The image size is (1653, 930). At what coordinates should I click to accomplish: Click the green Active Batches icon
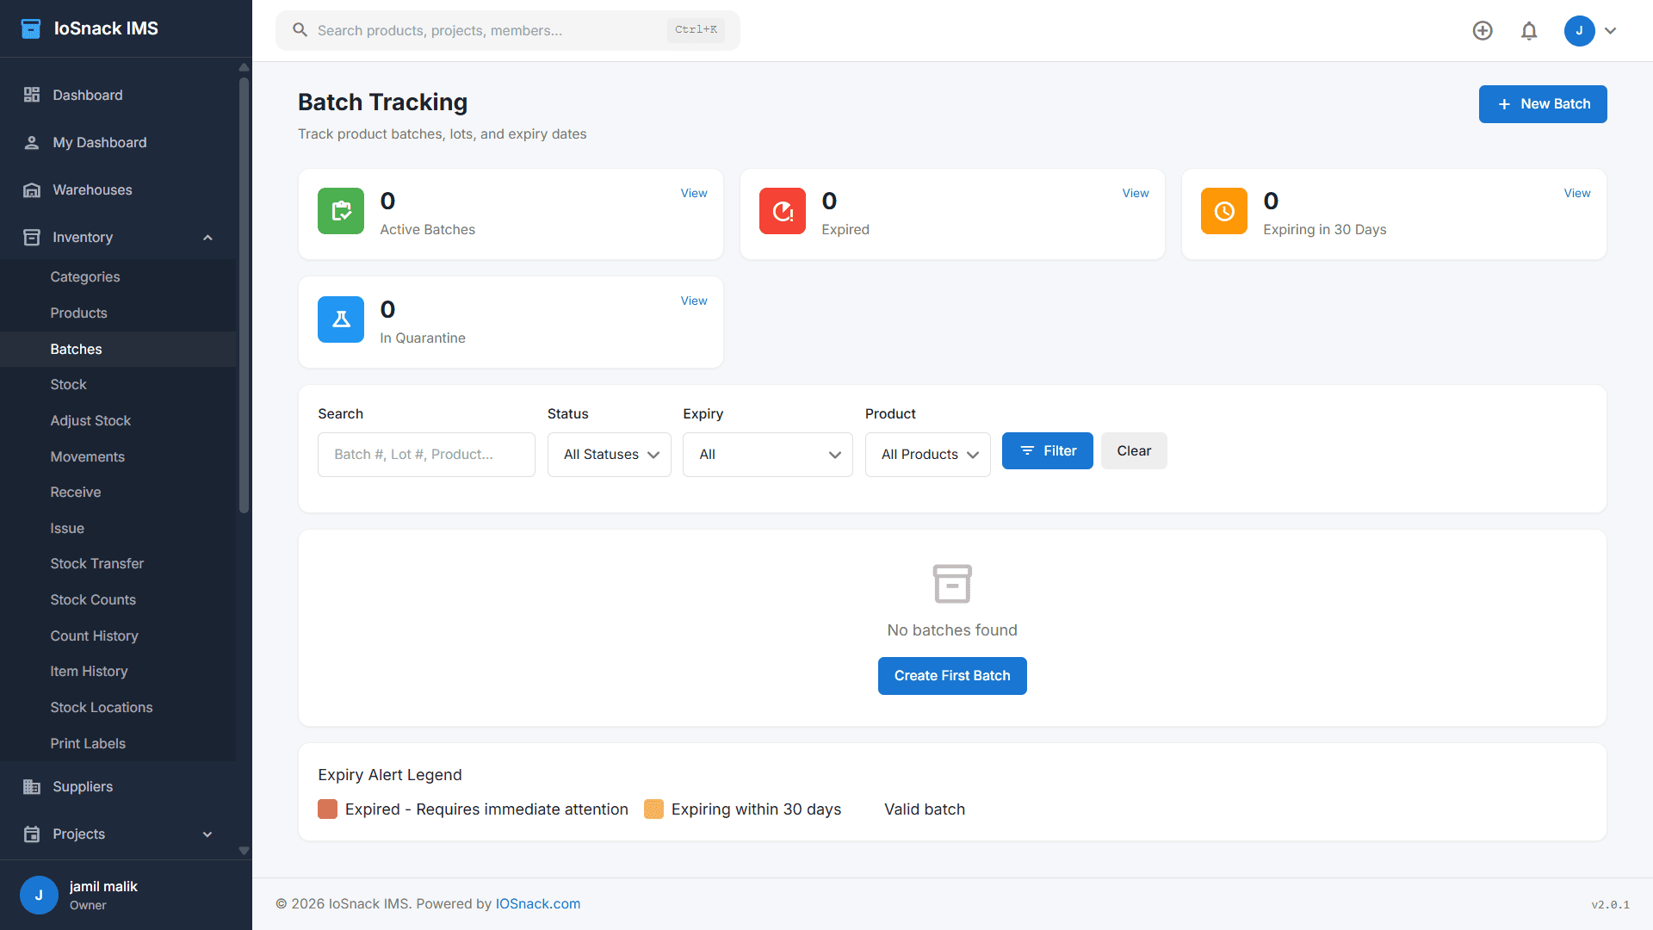click(341, 211)
